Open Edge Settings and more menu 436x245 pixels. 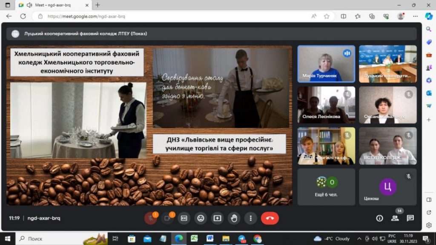pos(415,16)
